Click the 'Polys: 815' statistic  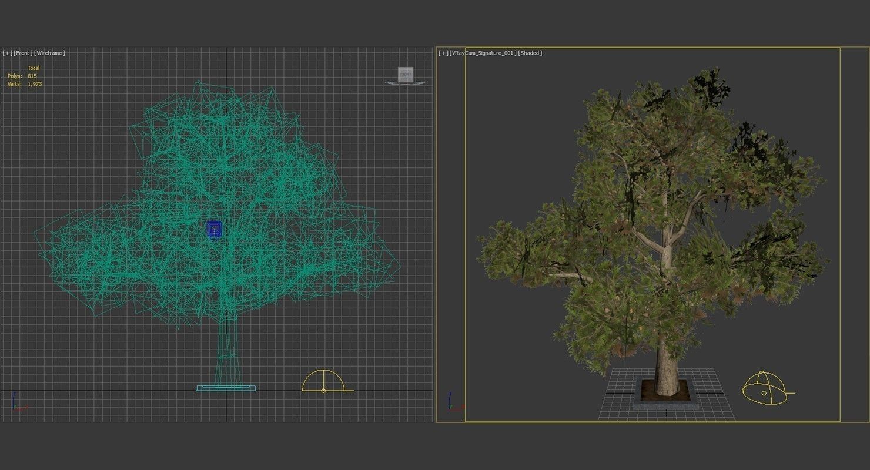pyautogui.click(x=22, y=76)
